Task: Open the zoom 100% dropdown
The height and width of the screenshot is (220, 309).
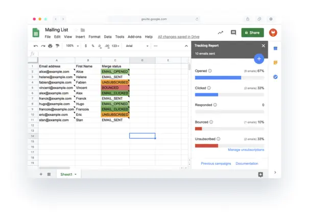Action: coord(72,46)
